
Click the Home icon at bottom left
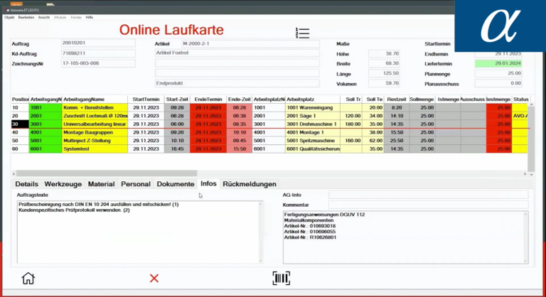coord(28,279)
